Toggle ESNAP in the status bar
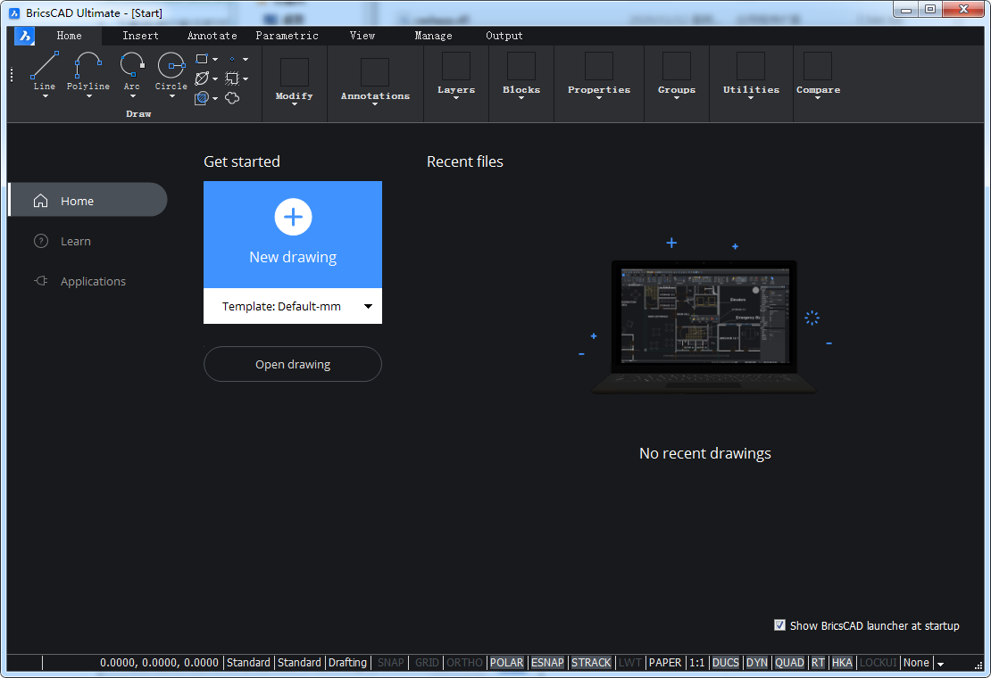 [x=547, y=663]
